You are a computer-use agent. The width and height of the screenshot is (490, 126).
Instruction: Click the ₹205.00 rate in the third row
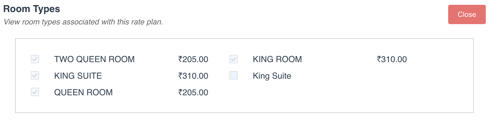coord(193,92)
